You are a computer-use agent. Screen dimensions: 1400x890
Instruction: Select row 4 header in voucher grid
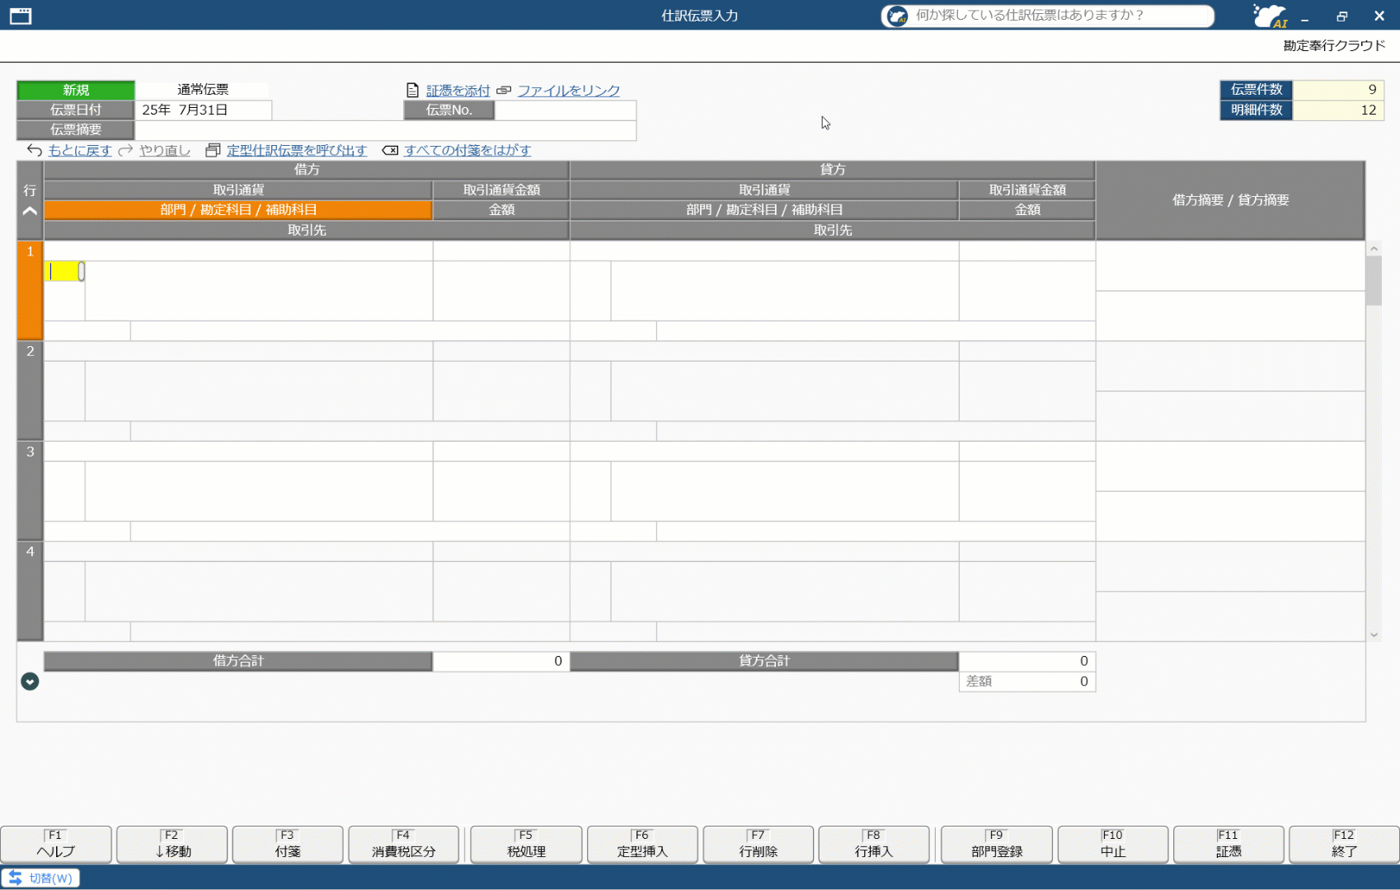pos(30,591)
